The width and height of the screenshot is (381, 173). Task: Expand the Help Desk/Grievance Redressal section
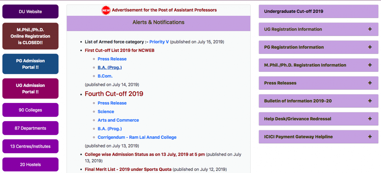tap(370, 119)
